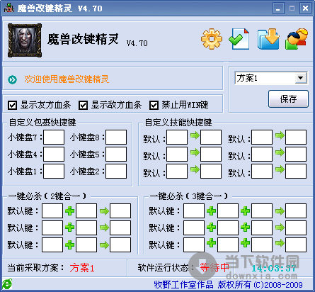Toggle 显示友方血条 checkbox
The image size is (315, 292).
click(12, 105)
